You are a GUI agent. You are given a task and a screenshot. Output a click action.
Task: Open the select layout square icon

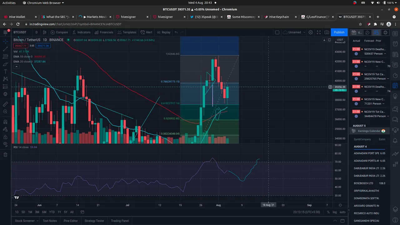pyautogui.click(x=277, y=32)
